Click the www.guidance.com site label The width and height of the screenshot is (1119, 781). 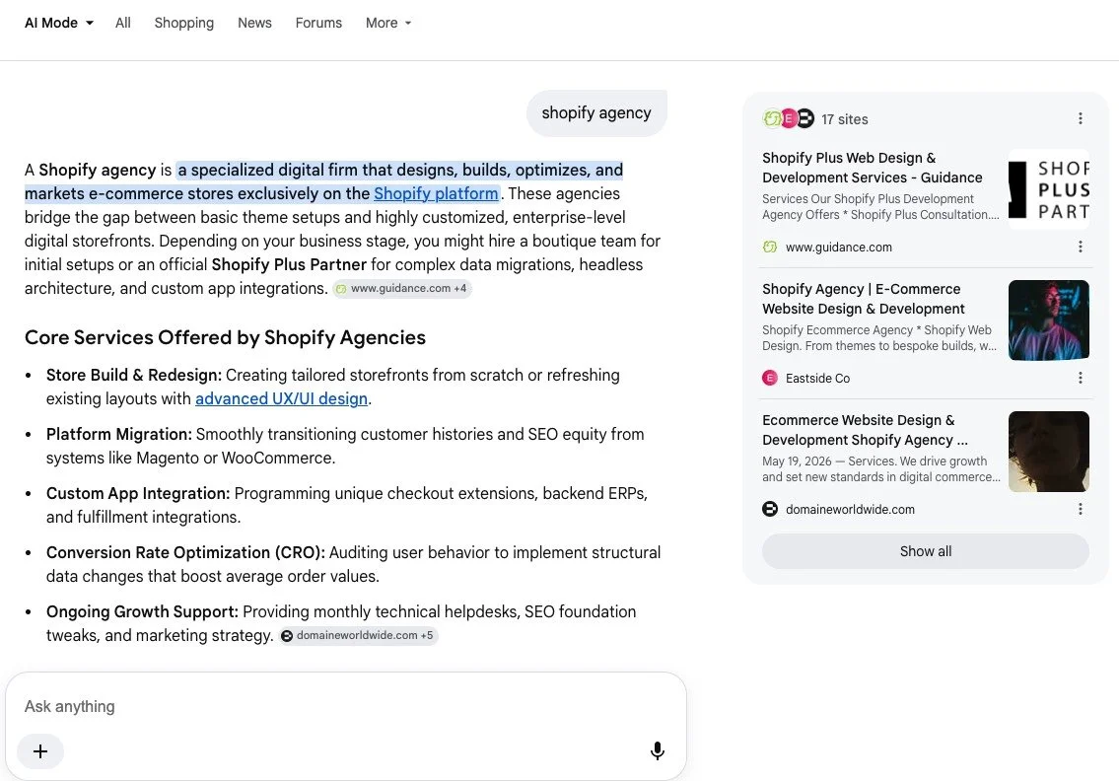pos(839,247)
